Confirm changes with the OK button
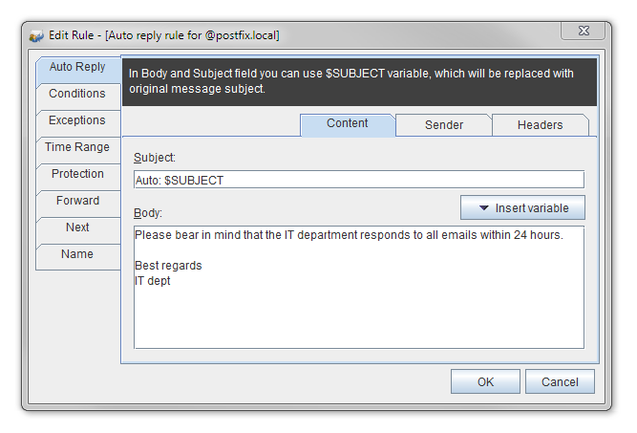 pyautogui.click(x=485, y=381)
